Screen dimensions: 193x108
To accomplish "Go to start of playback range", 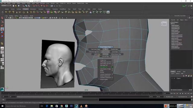I will (x=172, y=93).
